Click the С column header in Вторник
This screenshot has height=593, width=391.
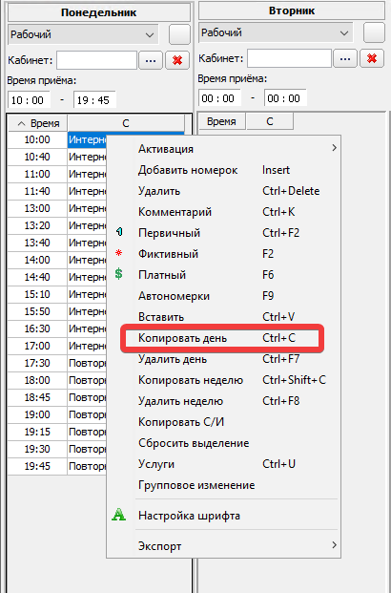click(269, 121)
